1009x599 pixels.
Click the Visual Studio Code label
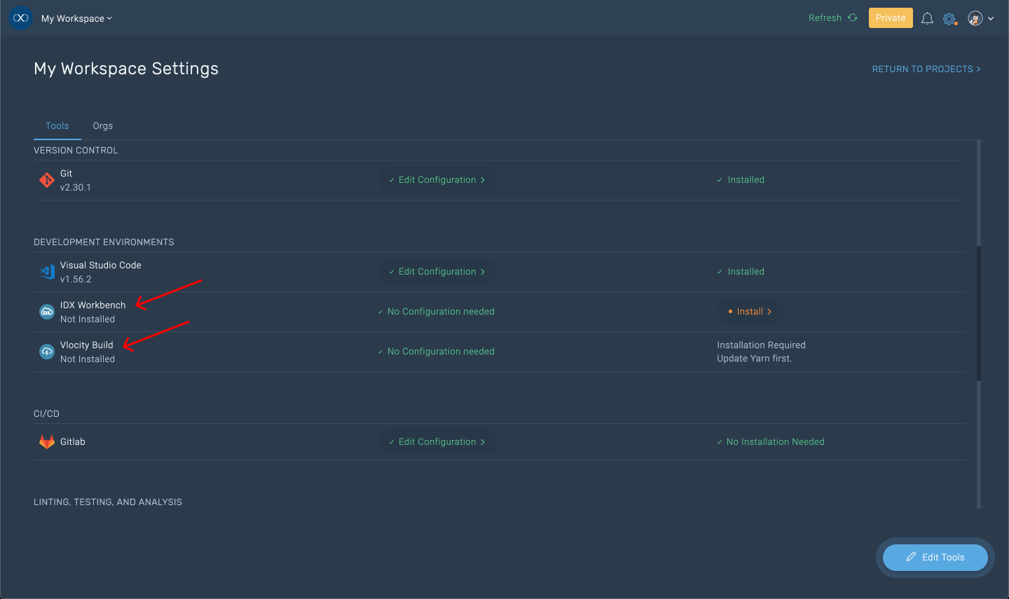[101, 266]
